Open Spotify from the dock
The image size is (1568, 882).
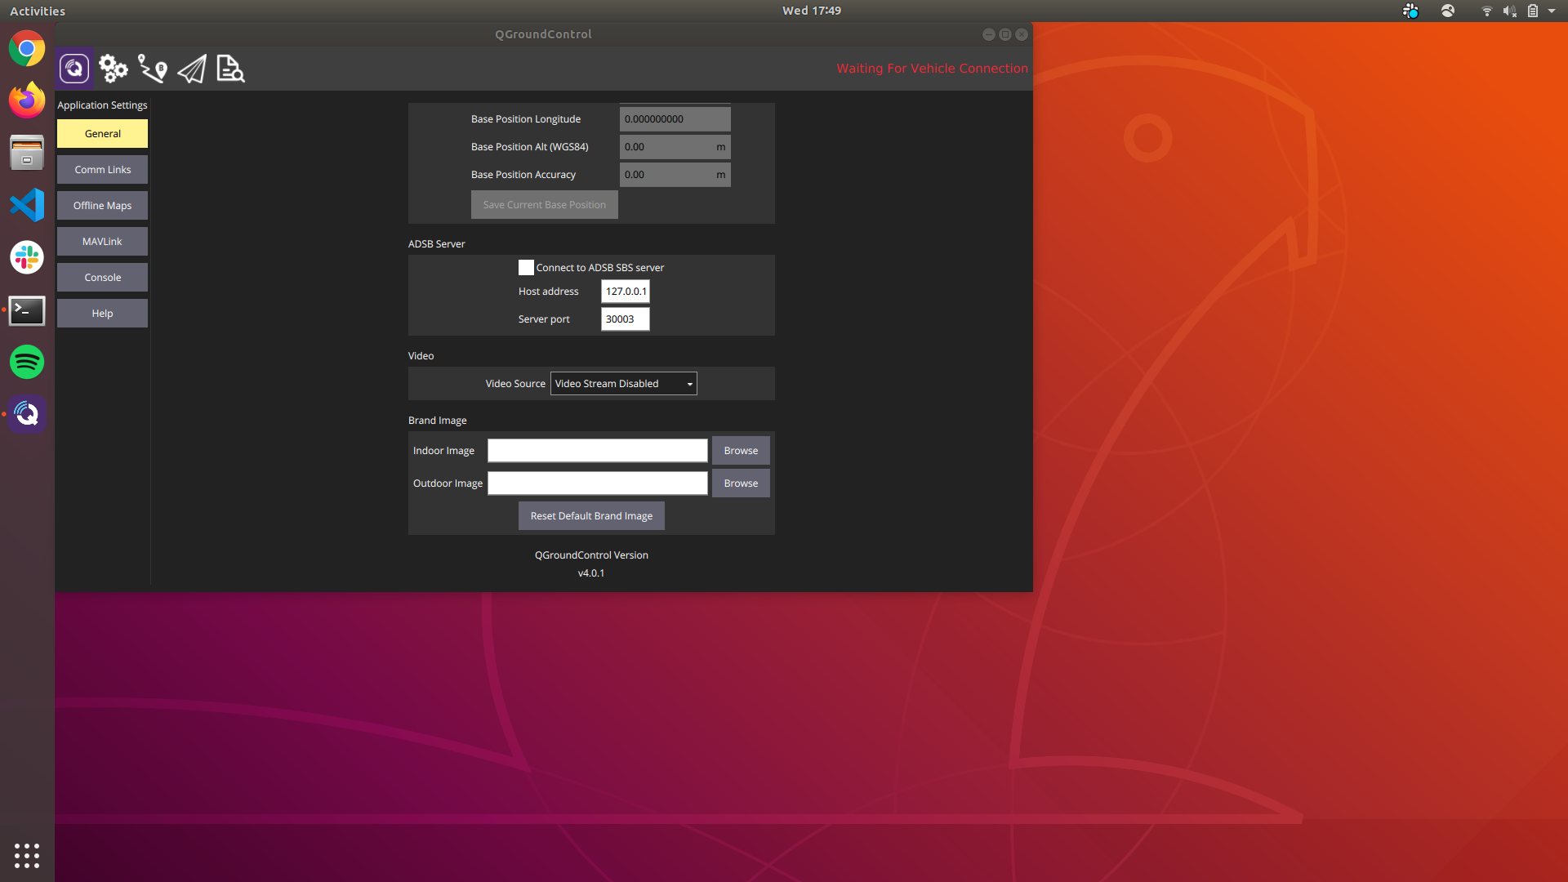point(27,362)
